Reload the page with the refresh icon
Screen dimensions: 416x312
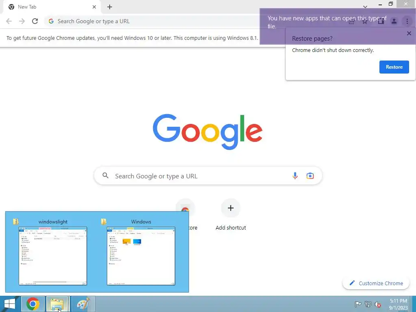point(35,21)
